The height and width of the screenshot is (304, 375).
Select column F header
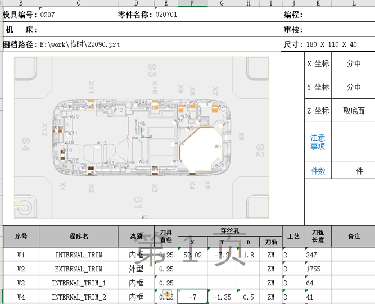click(x=192, y=3)
